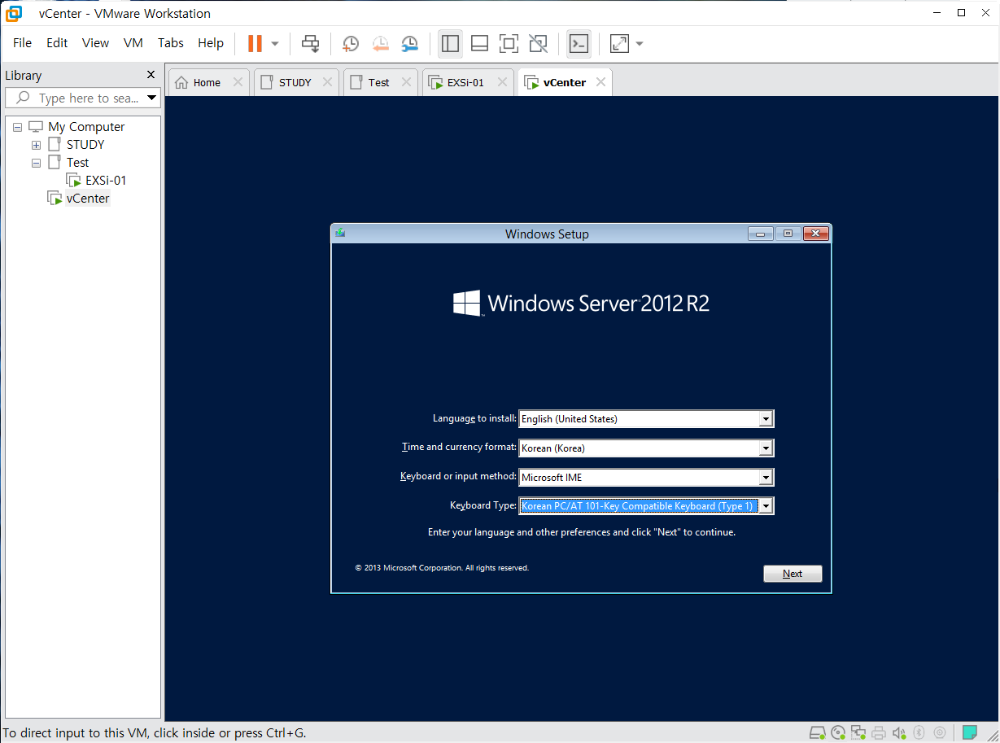1000x743 pixels.
Task: Close the Library panel
Action: point(151,75)
